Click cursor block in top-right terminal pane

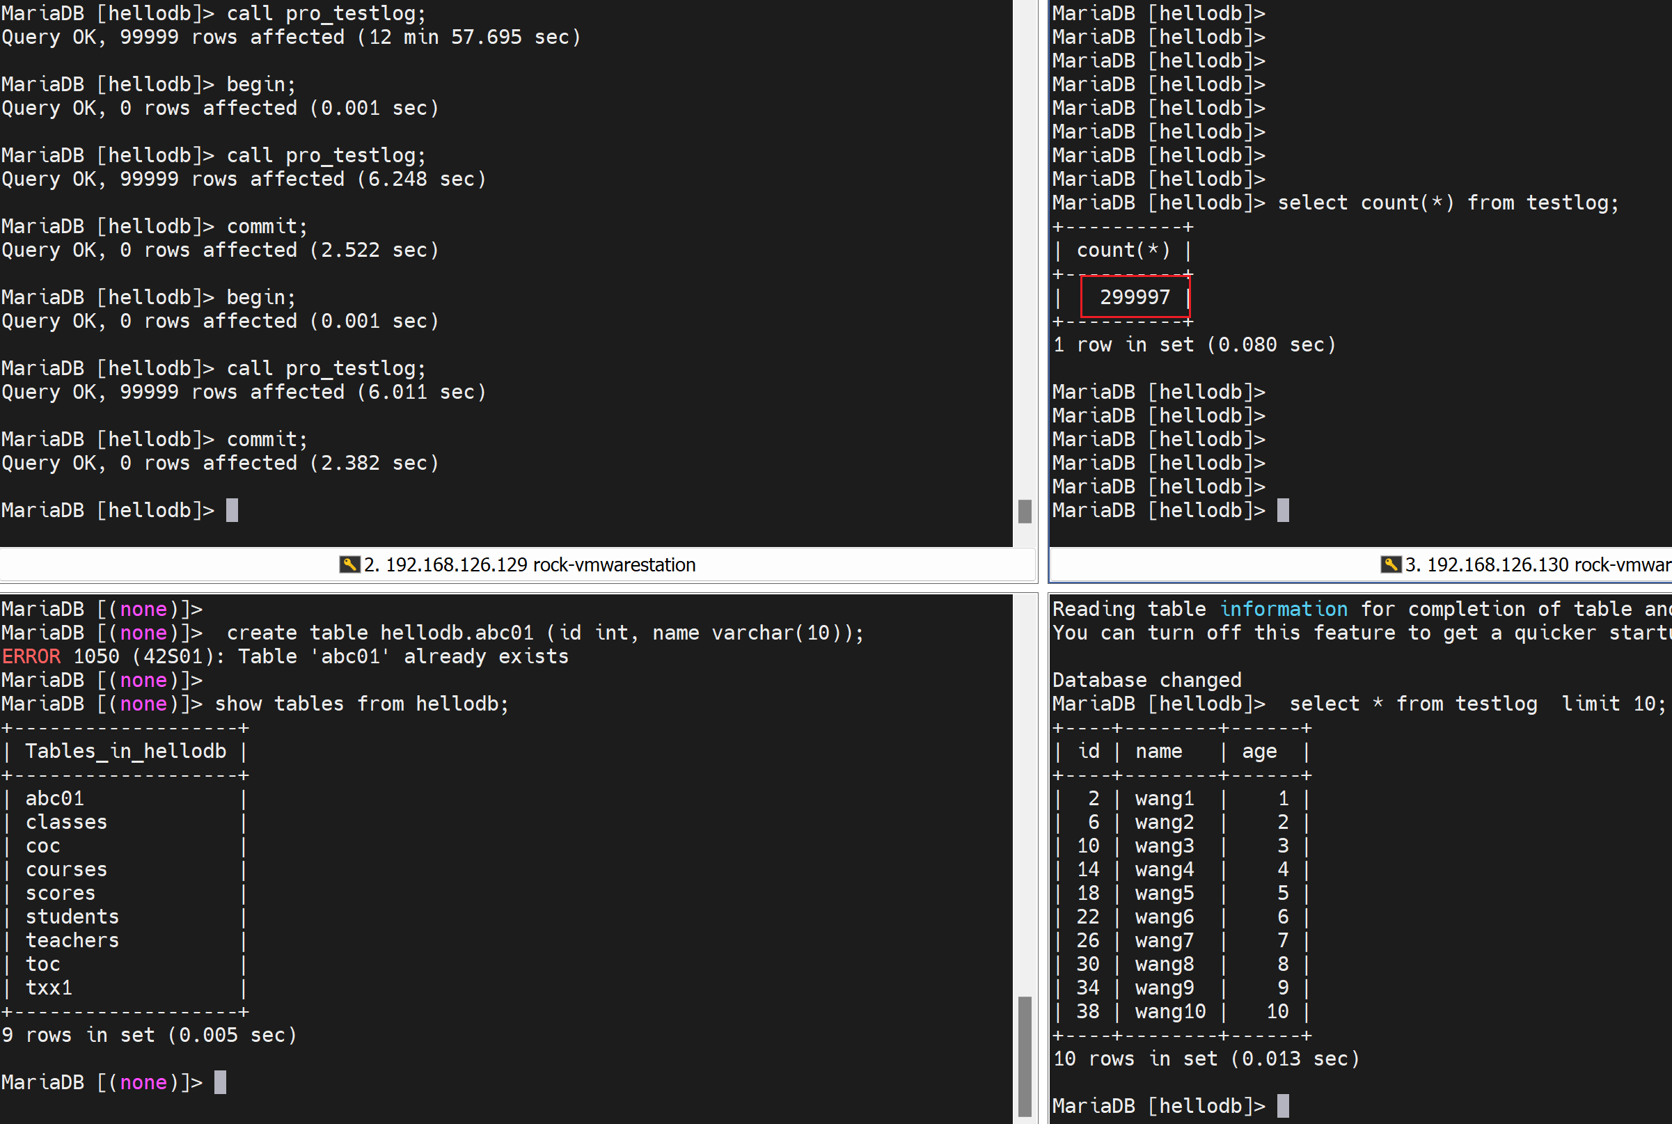(x=1283, y=510)
